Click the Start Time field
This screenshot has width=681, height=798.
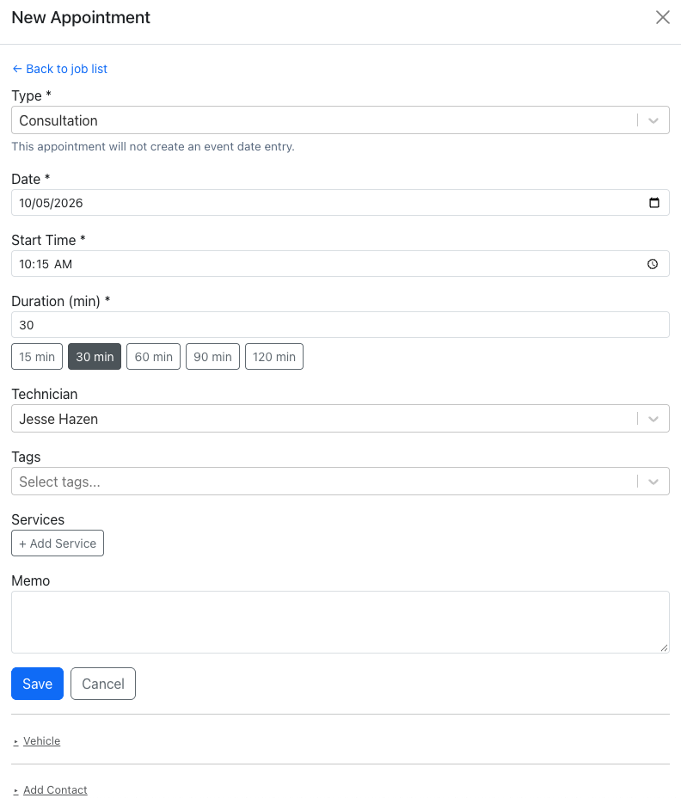pos(340,264)
